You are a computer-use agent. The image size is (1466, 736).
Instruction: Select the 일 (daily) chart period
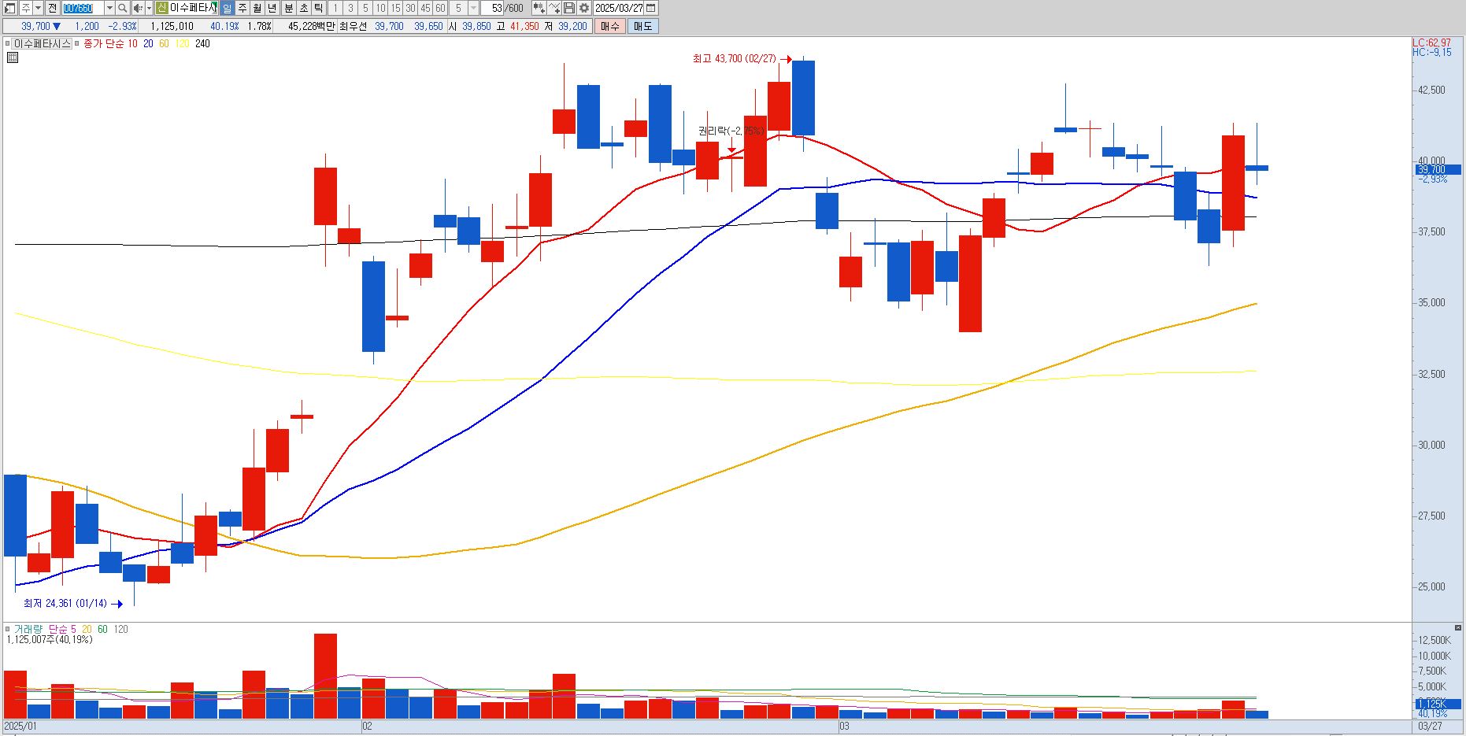click(x=227, y=8)
